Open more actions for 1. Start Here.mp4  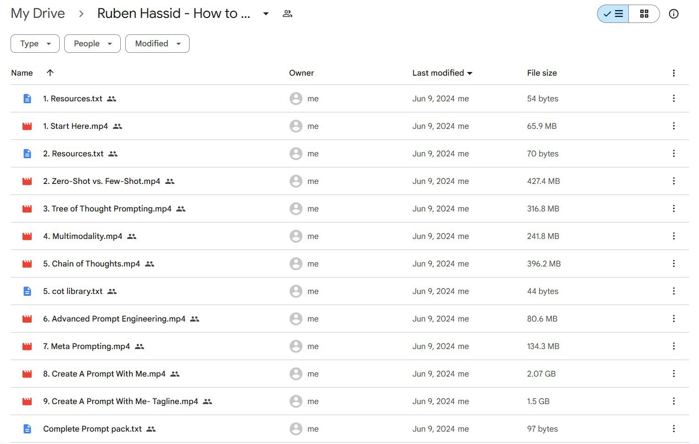point(673,126)
